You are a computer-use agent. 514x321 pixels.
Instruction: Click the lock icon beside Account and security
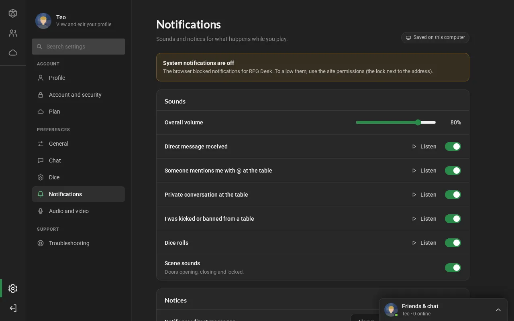pyautogui.click(x=41, y=95)
